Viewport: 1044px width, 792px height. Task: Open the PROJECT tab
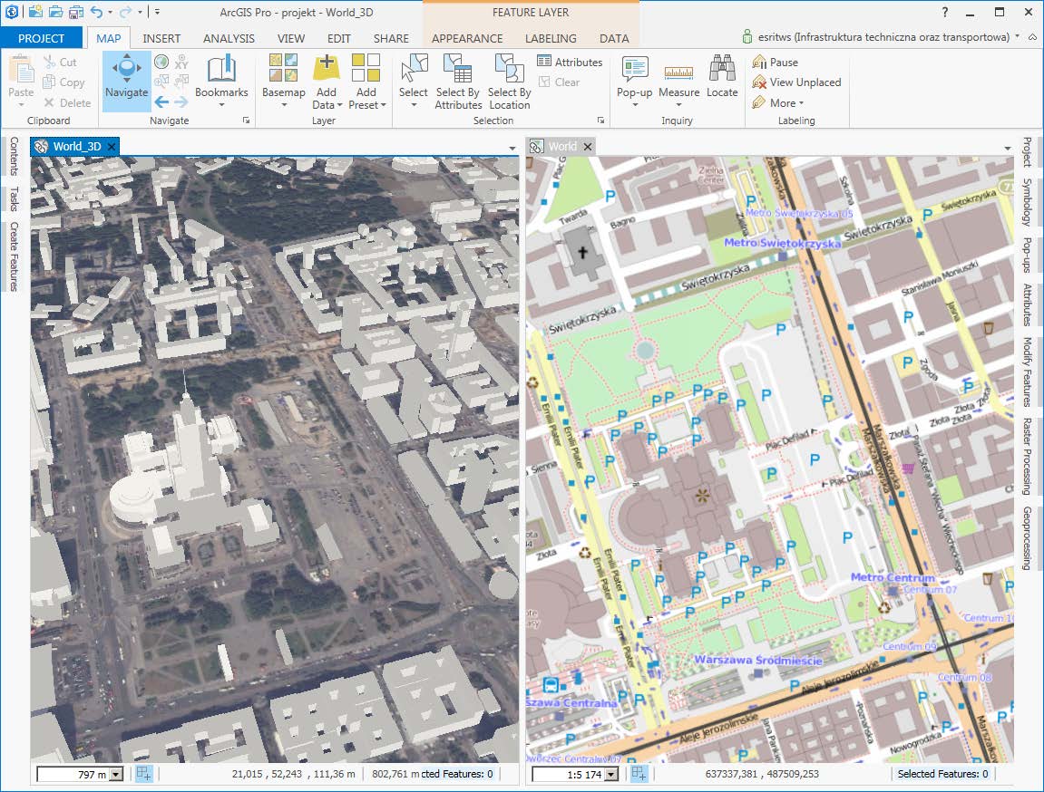click(42, 38)
